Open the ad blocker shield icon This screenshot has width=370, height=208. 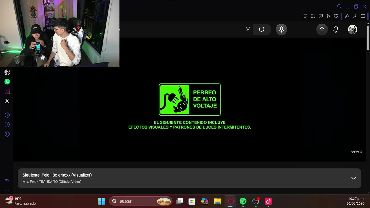click(321, 16)
